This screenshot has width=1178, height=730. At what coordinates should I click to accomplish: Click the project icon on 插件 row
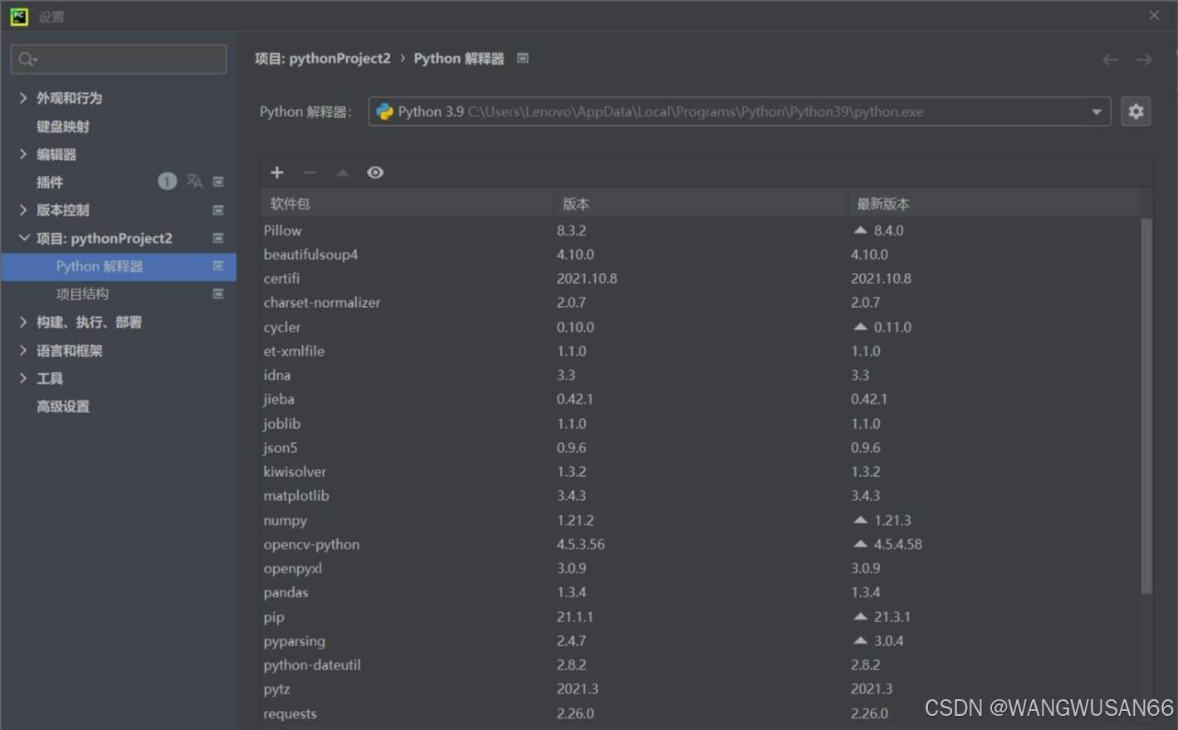[x=218, y=182]
